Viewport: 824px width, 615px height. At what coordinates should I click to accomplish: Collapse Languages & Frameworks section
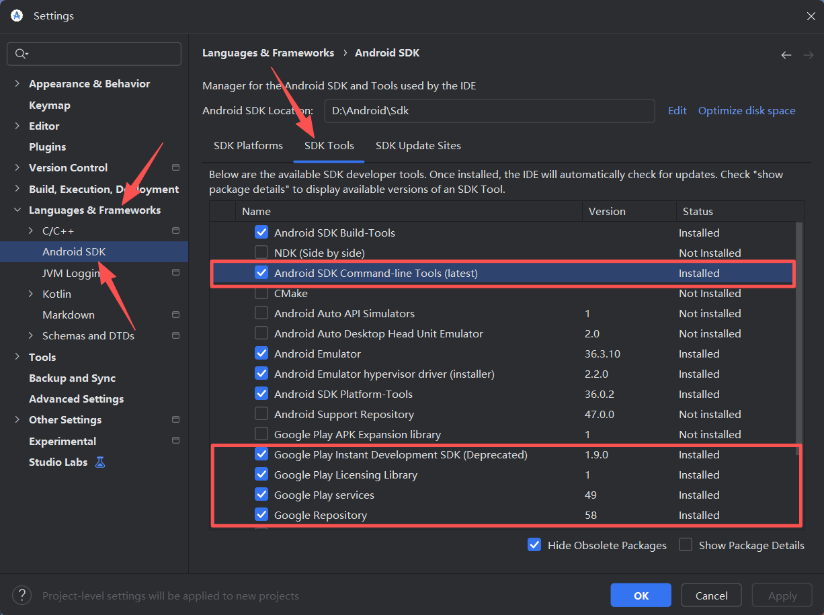pyautogui.click(x=17, y=210)
